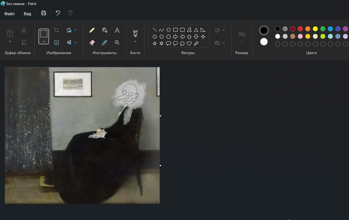Select the Up arrow shape

(x=189, y=37)
